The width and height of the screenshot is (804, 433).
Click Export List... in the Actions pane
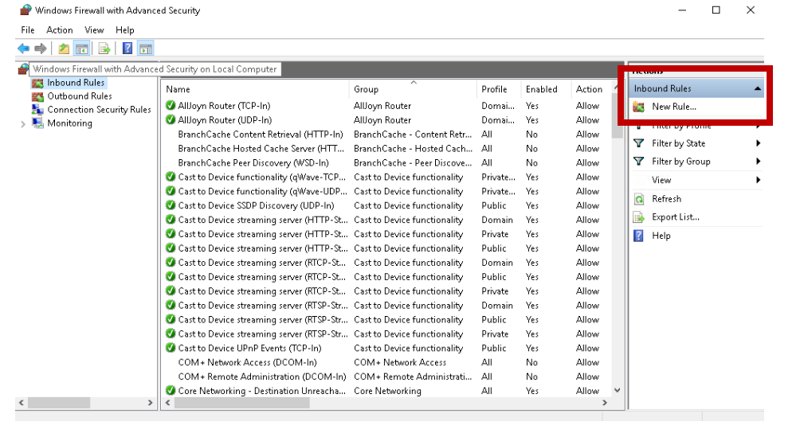[675, 217]
